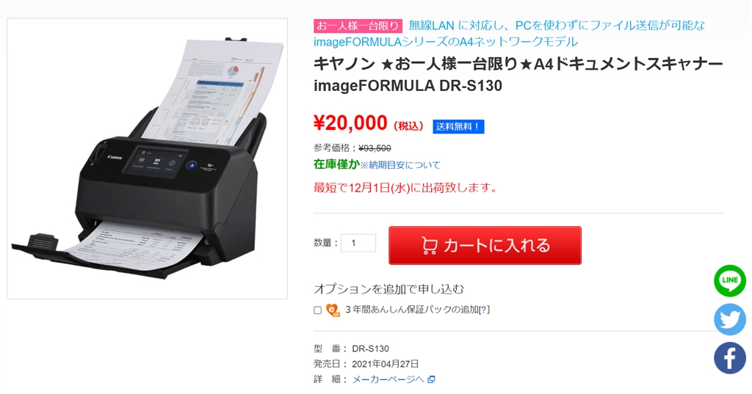Click the pink お一人様一台限り badge
752x394 pixels.
[x=358, y=26]
